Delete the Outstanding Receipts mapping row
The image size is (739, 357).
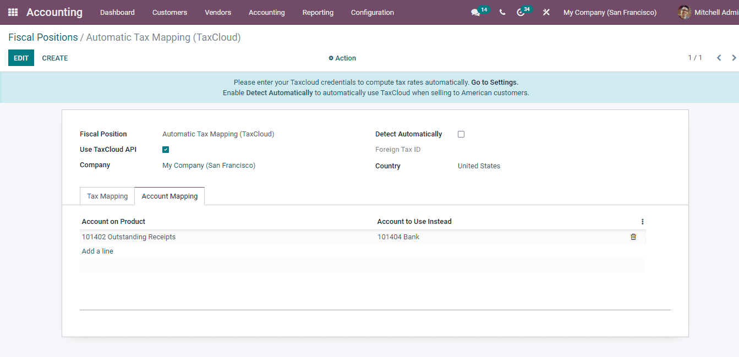click(x=633, y=237)
